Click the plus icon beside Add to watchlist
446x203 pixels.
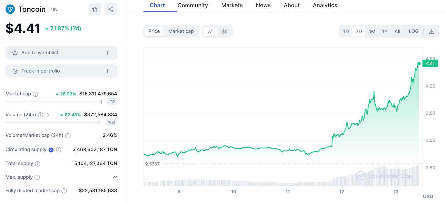click(x=108, y=53)
